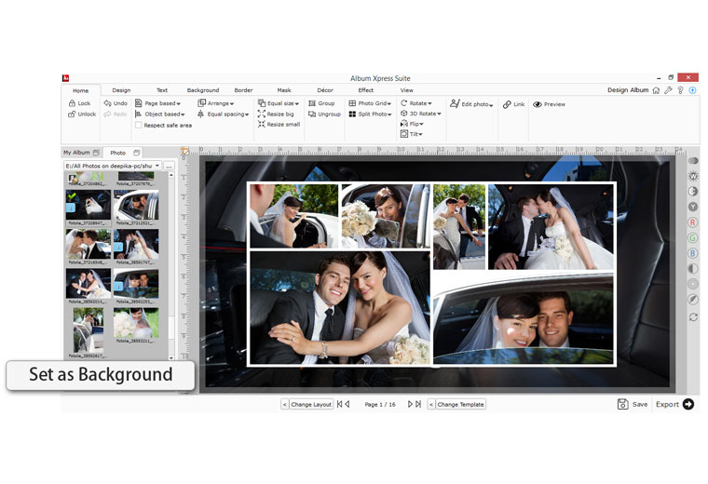
Task: Open 3D Rotate dropdown
Action: [420, 114]
